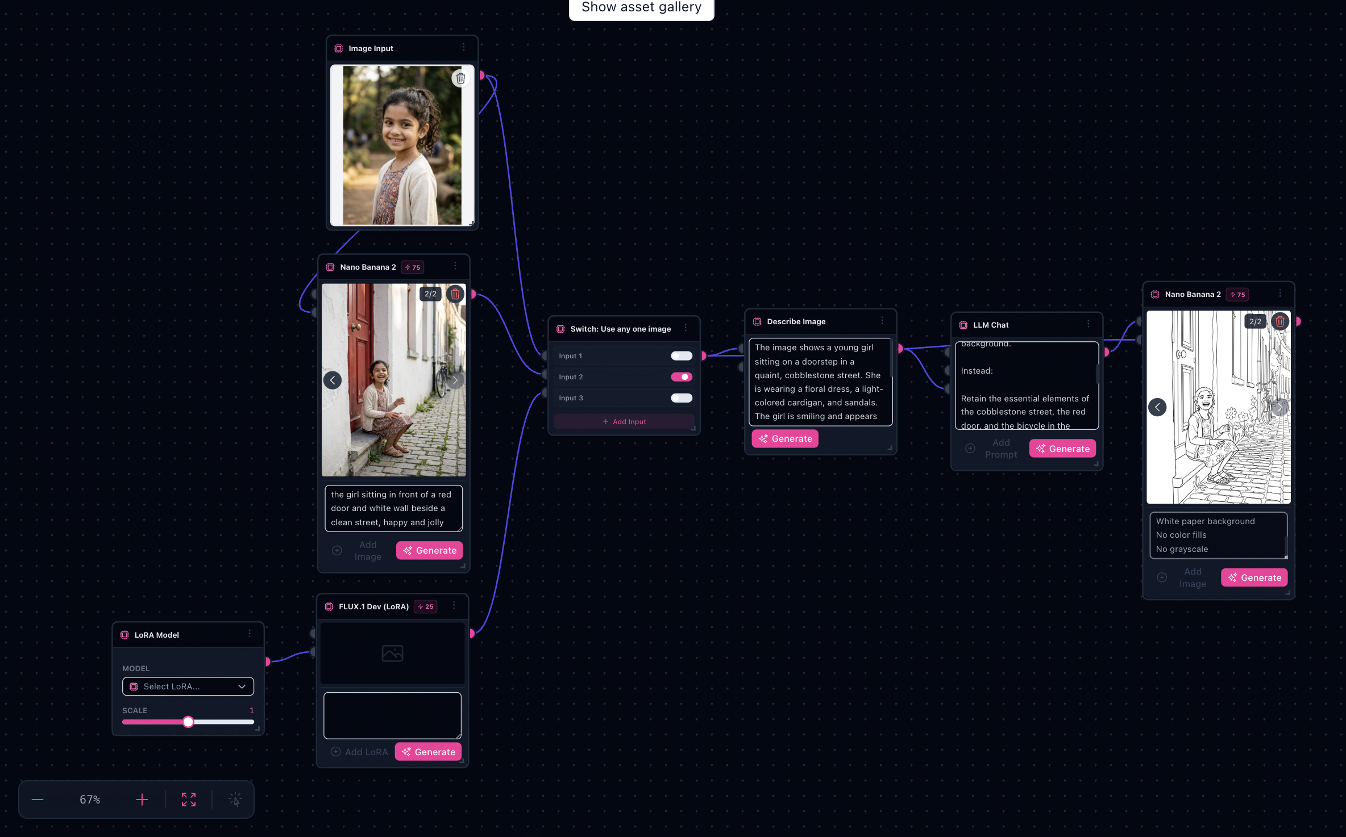Generate in the FLUX.1 Dev (LoRA) node

429,752
